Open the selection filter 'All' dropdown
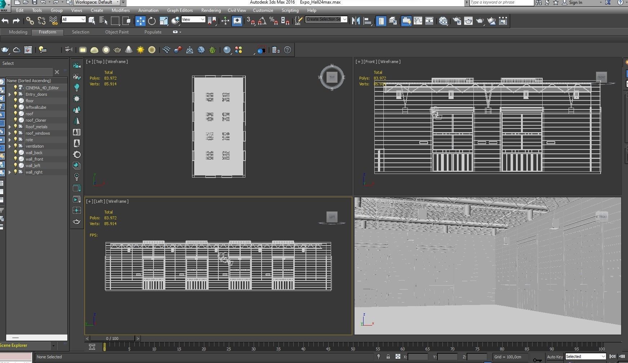 [74, 19]
